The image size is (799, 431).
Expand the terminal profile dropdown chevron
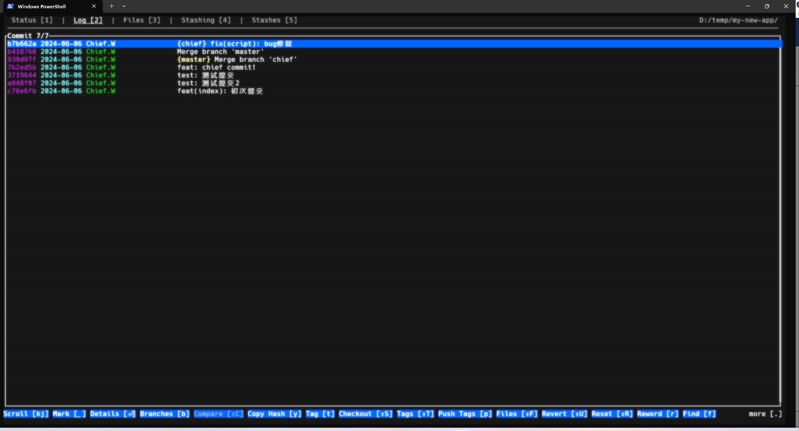[x=124, y=6]
